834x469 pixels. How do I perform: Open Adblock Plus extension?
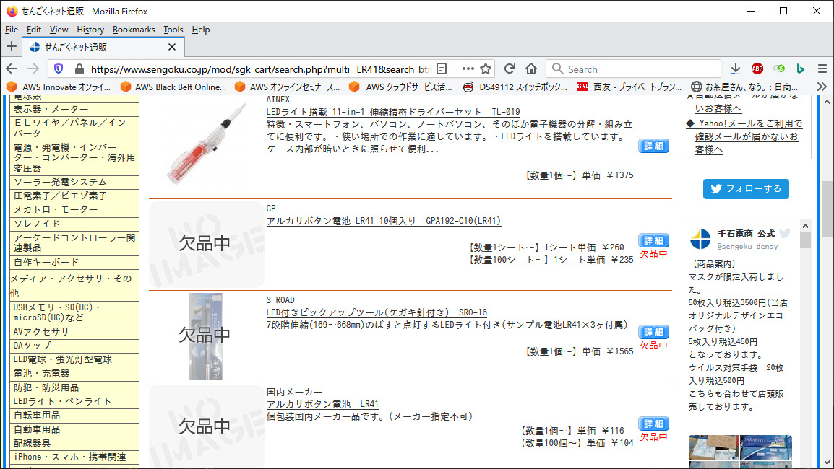point(757,69)
